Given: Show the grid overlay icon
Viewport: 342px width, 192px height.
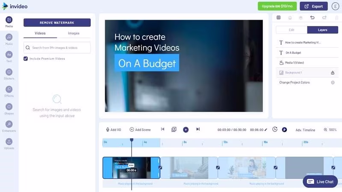Looking at the screenshot, I should pos(279,17).
